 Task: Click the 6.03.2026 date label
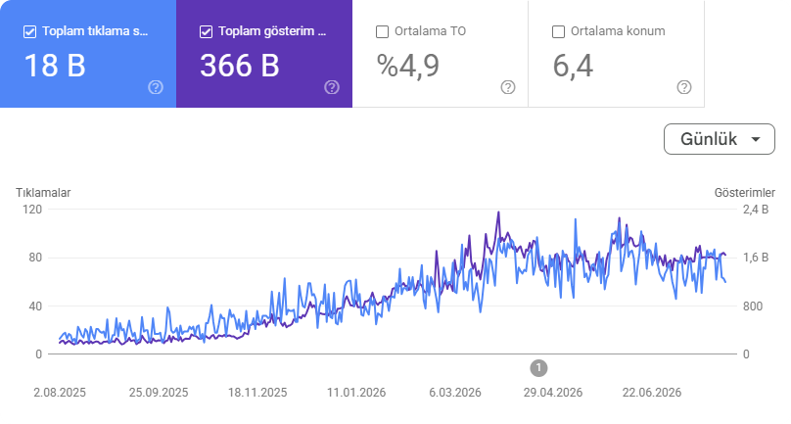(x=455, y=393)
